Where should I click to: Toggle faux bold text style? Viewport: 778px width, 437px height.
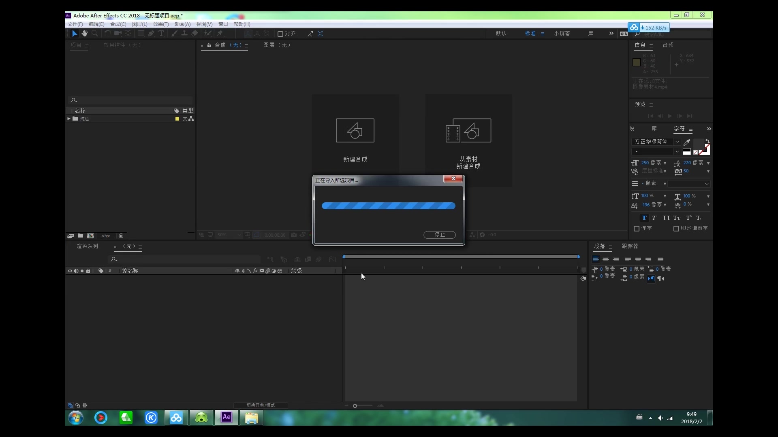644,218
